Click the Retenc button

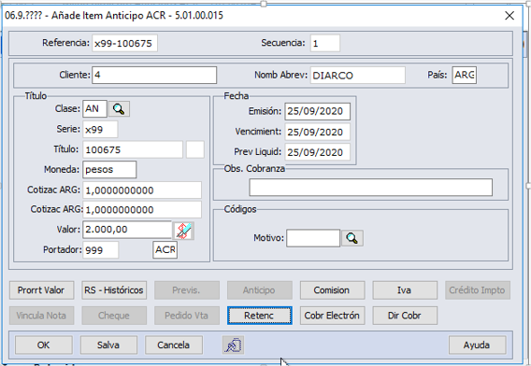(x=259, y=316)
